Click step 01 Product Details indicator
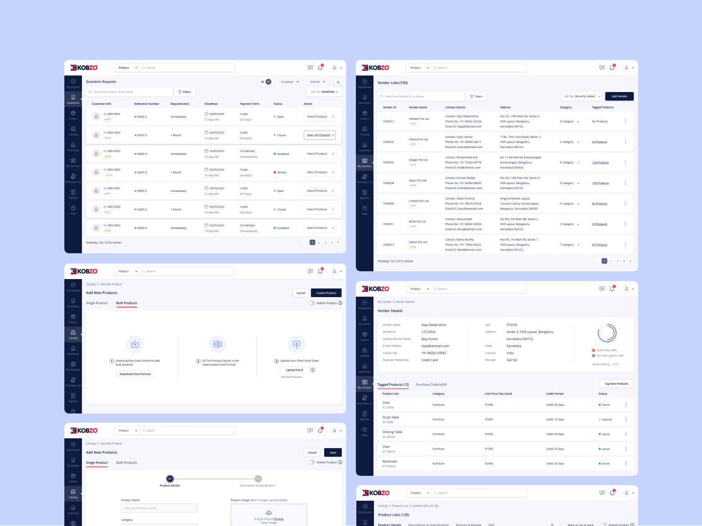Image resolution: width=702 pixels, height=526 pixels. 170,479
